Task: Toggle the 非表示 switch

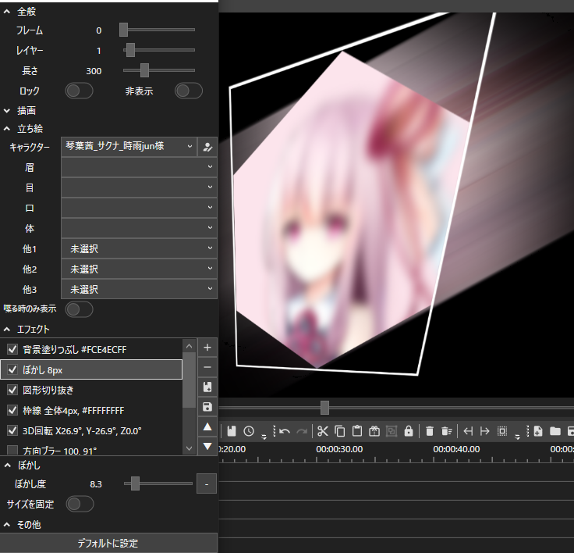Action: 189,91
